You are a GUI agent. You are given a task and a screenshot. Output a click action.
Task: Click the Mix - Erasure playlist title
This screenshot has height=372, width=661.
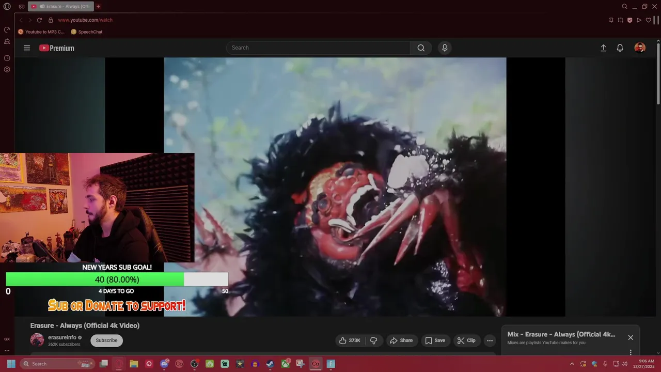pos(561,334)
